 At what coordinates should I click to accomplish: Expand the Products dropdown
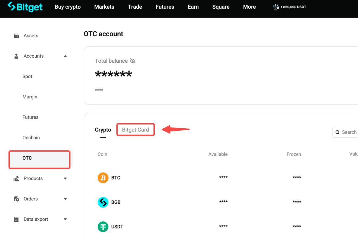click(x=65, y=178)
